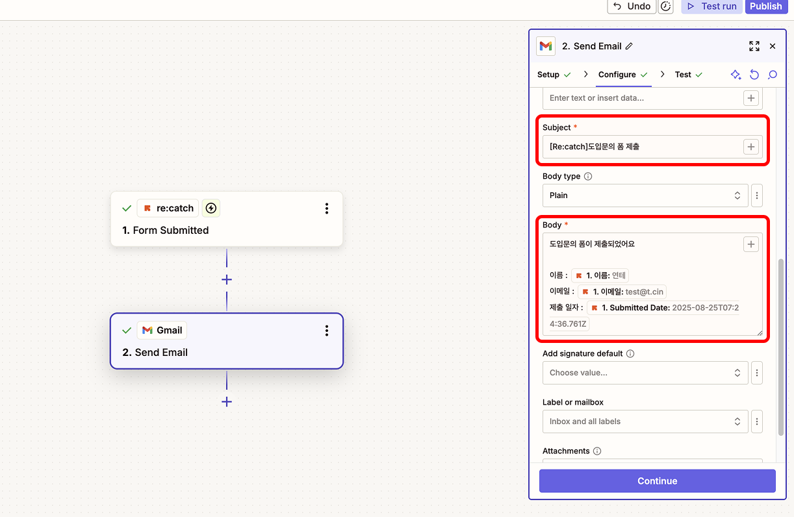Open the Body type dropdown
794x517 pixels.
[x=645, y=195]
